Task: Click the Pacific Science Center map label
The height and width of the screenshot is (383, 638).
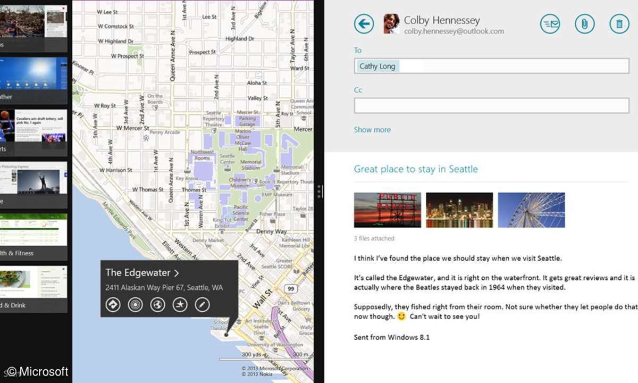Action: [x=241, y=213]
